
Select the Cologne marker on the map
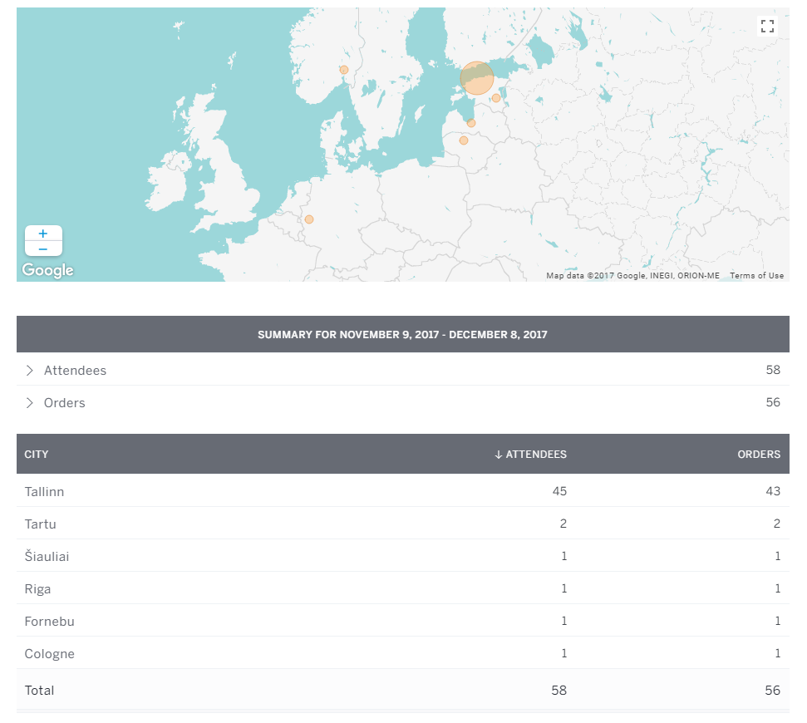(x=309, y=219)
